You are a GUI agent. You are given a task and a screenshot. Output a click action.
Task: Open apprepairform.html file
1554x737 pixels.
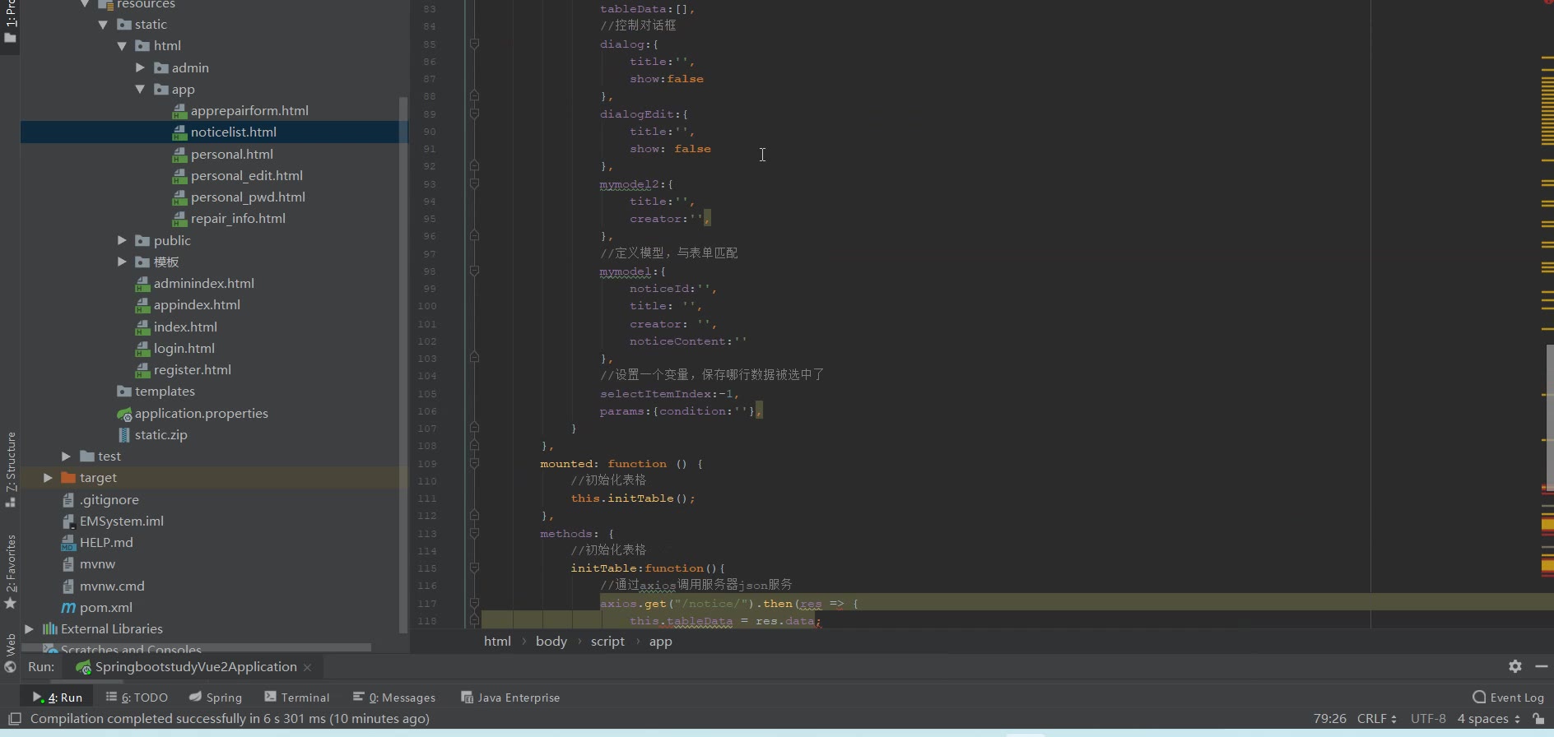pos(249,110)
